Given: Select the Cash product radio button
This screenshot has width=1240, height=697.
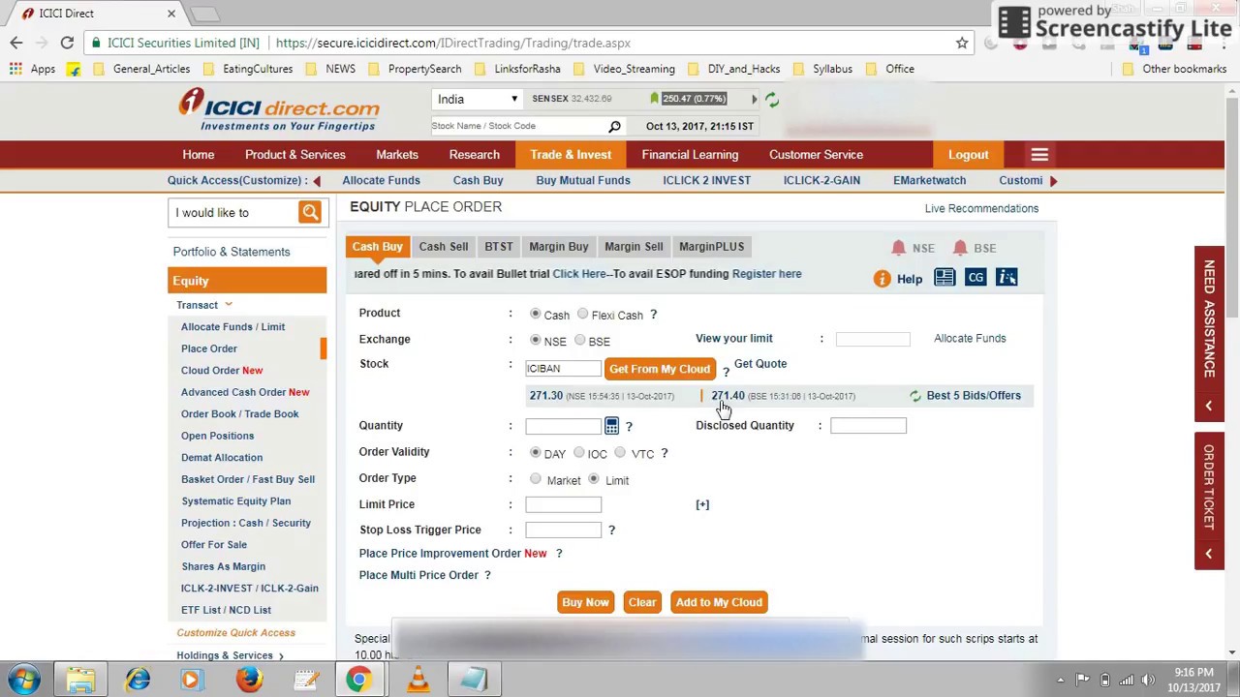Looking at the screenshot, I should [x=536, y=314].
